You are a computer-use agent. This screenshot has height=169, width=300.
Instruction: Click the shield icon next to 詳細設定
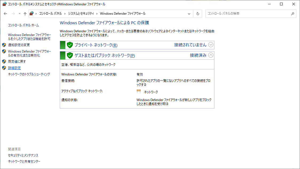click(3, 68)
